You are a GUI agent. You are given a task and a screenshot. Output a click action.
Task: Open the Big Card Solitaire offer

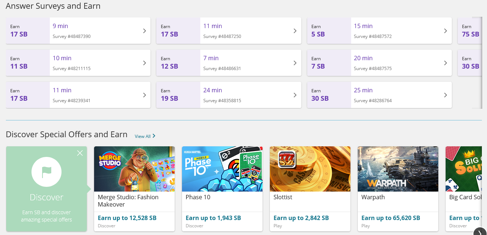pyautogui.click(x=464, y=169)
